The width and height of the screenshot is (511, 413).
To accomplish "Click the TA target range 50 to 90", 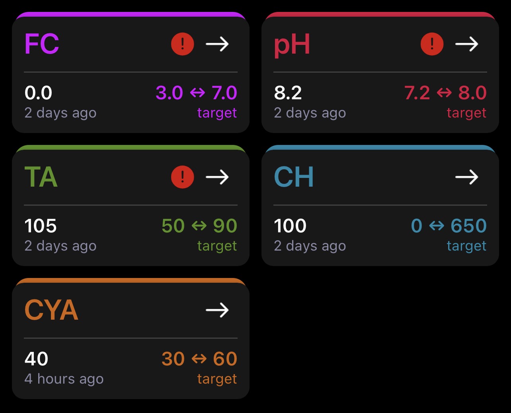I will tap(199, 226).
